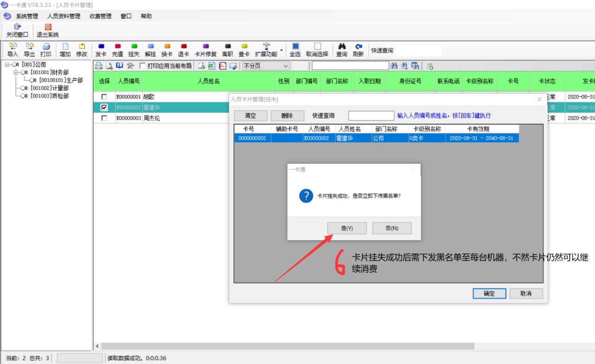Open the 人员资料管理 menu

pos(64,16)
